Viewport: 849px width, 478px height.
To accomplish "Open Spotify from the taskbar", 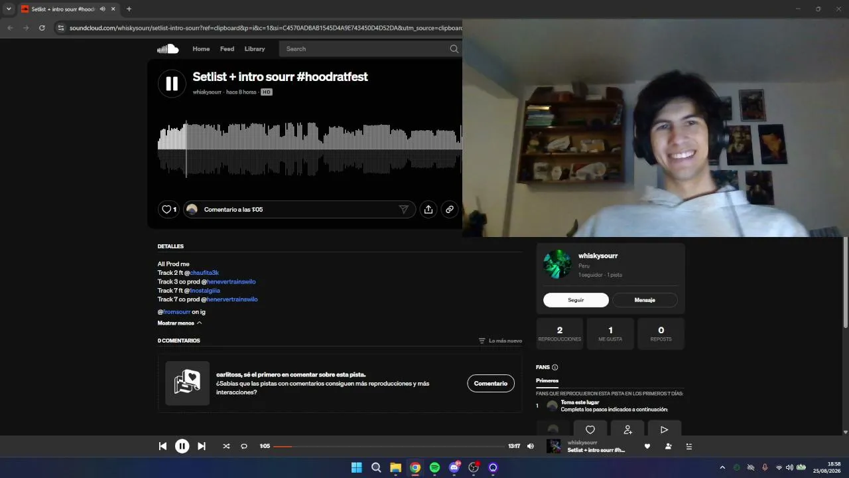I will pos(434,467).
